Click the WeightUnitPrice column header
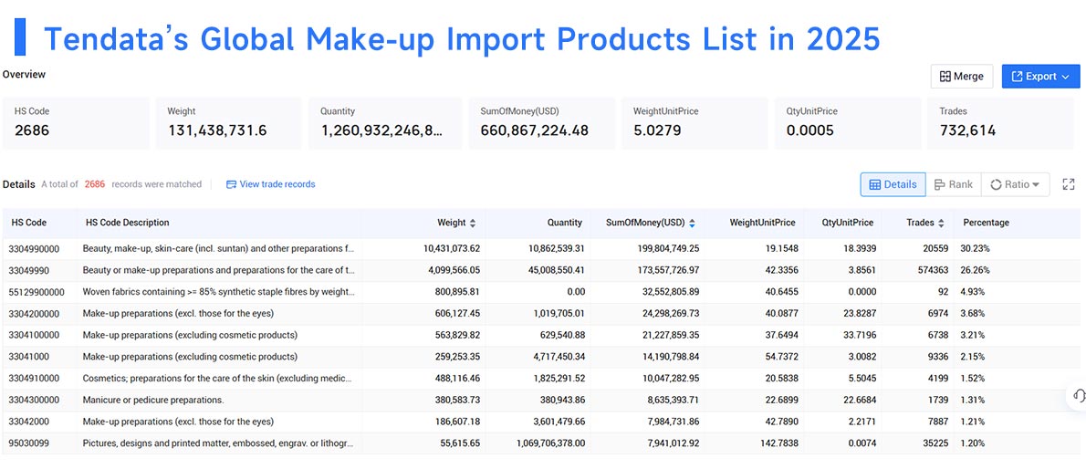This screenshot has width=1086, height=469. [762, 223]
